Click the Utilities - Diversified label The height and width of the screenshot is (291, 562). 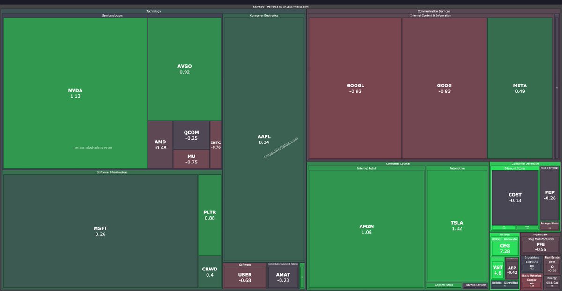(x=505, y=283)
